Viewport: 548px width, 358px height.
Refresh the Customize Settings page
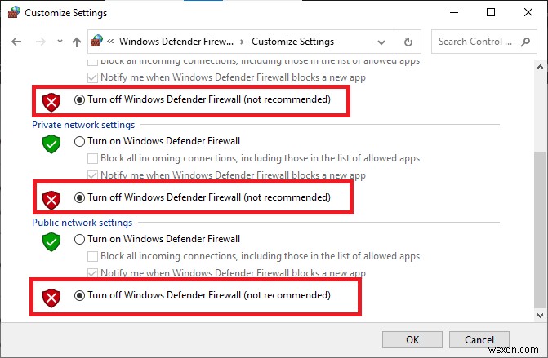click(408, 42)
